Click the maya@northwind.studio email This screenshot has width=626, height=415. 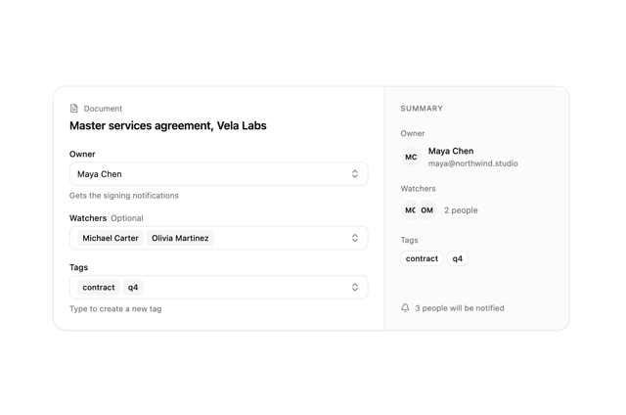click(x=473, y=163)
